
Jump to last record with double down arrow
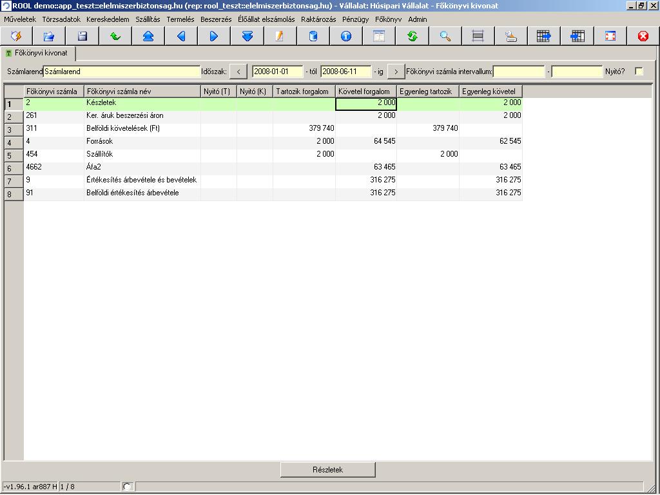[247, 36]
